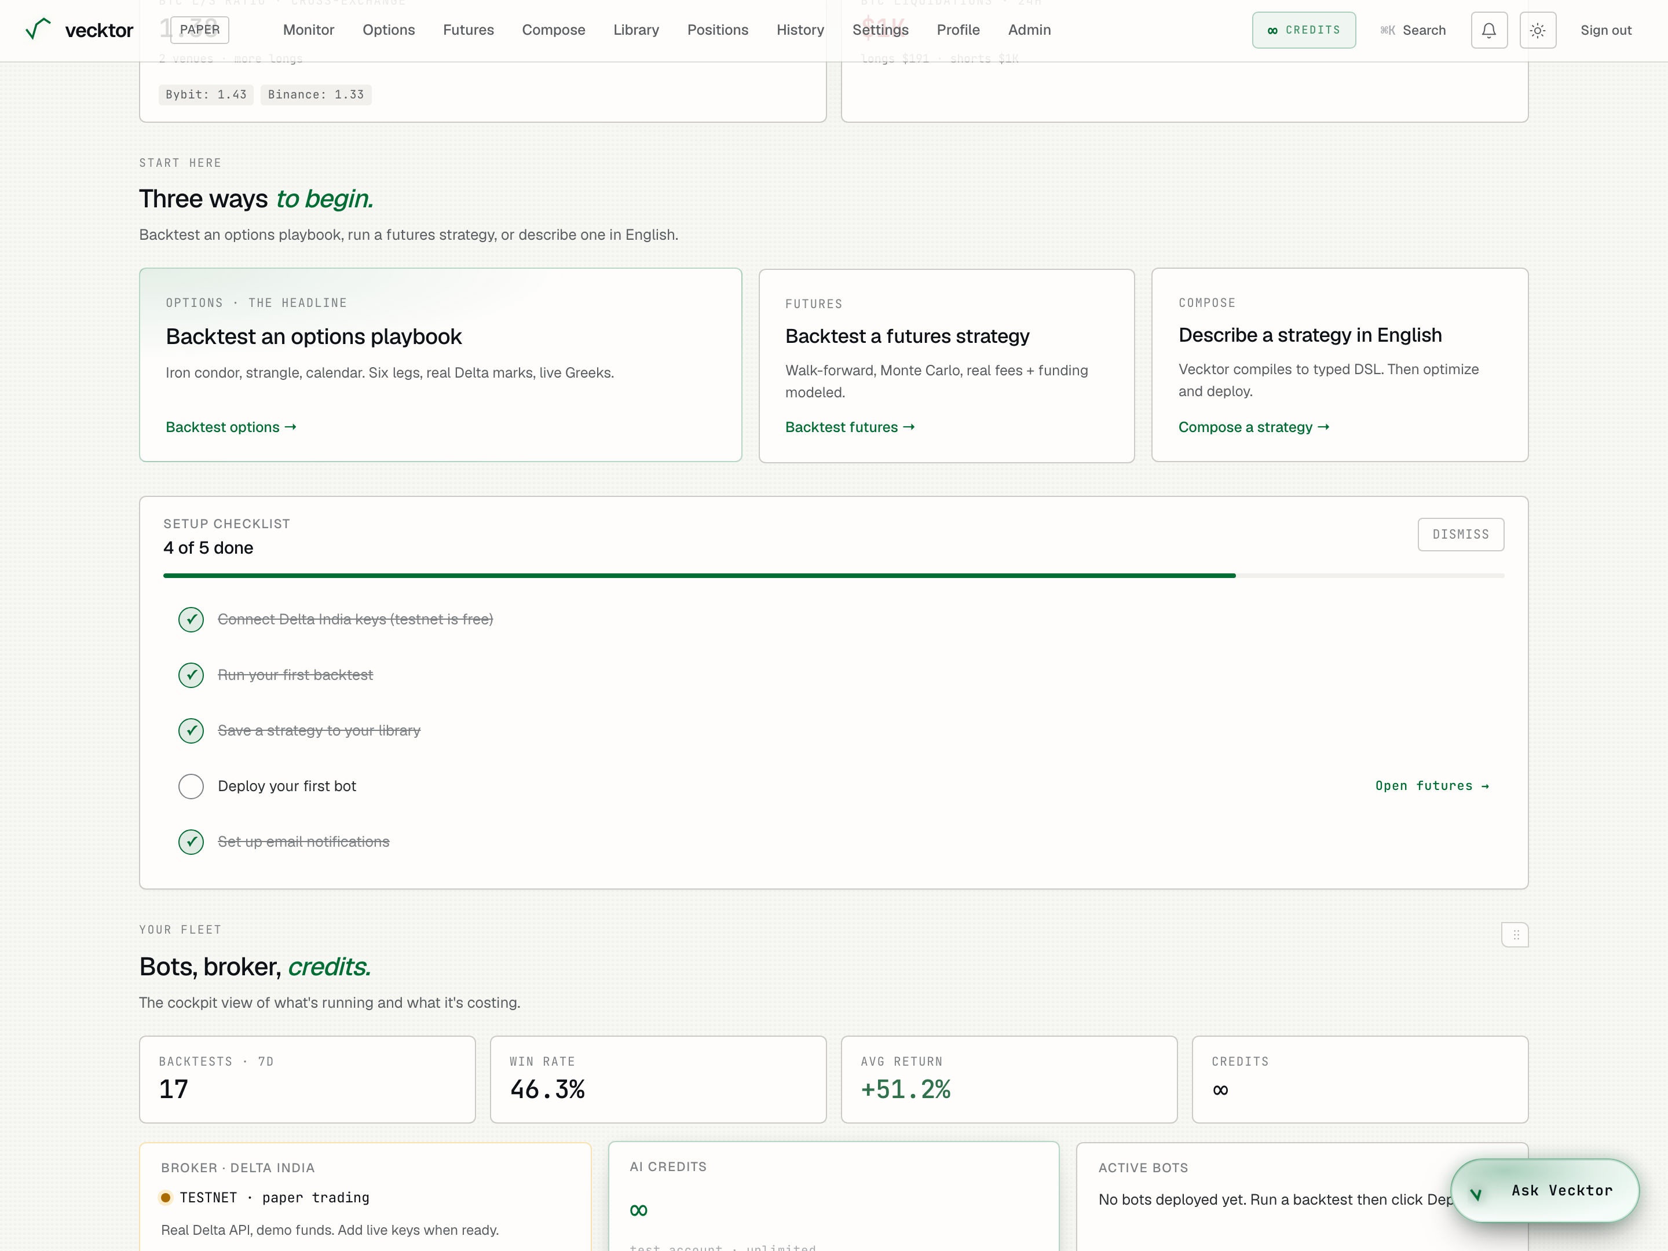
Task: Click the 'Bots, broker, credits.' heading
Action: click(255, 967)
